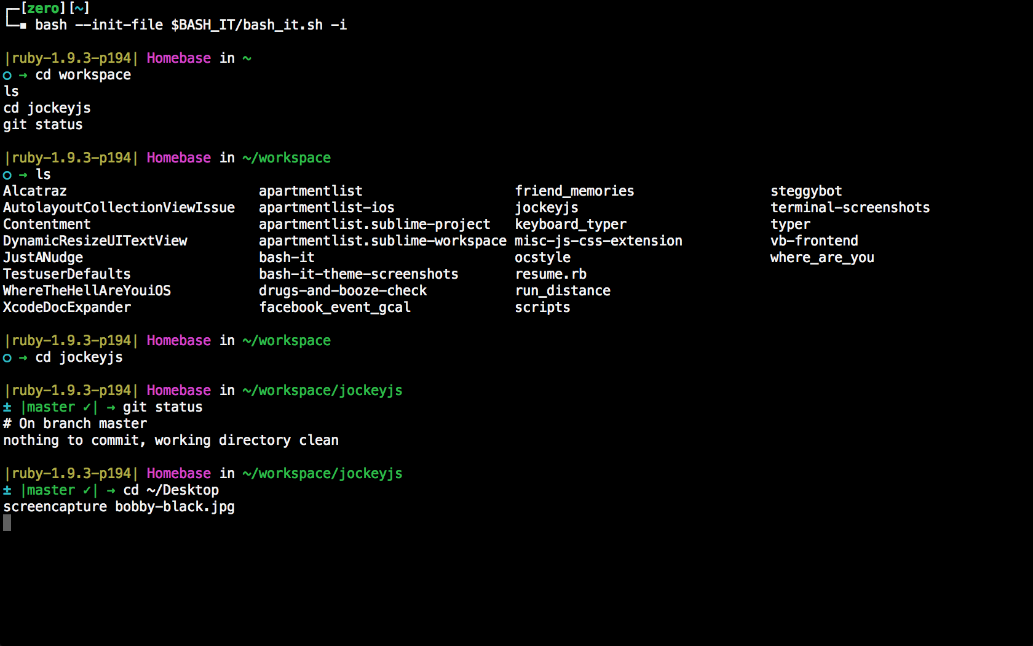The height and width of the screenshot is (646, 1033).
Task: Click the facebook_event_gcal folder name
Action: click(334, 308)
